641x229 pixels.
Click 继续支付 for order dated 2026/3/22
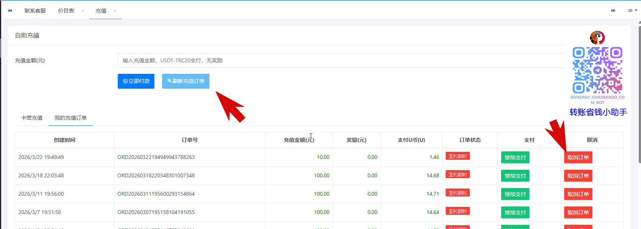[x=515, y=158]
